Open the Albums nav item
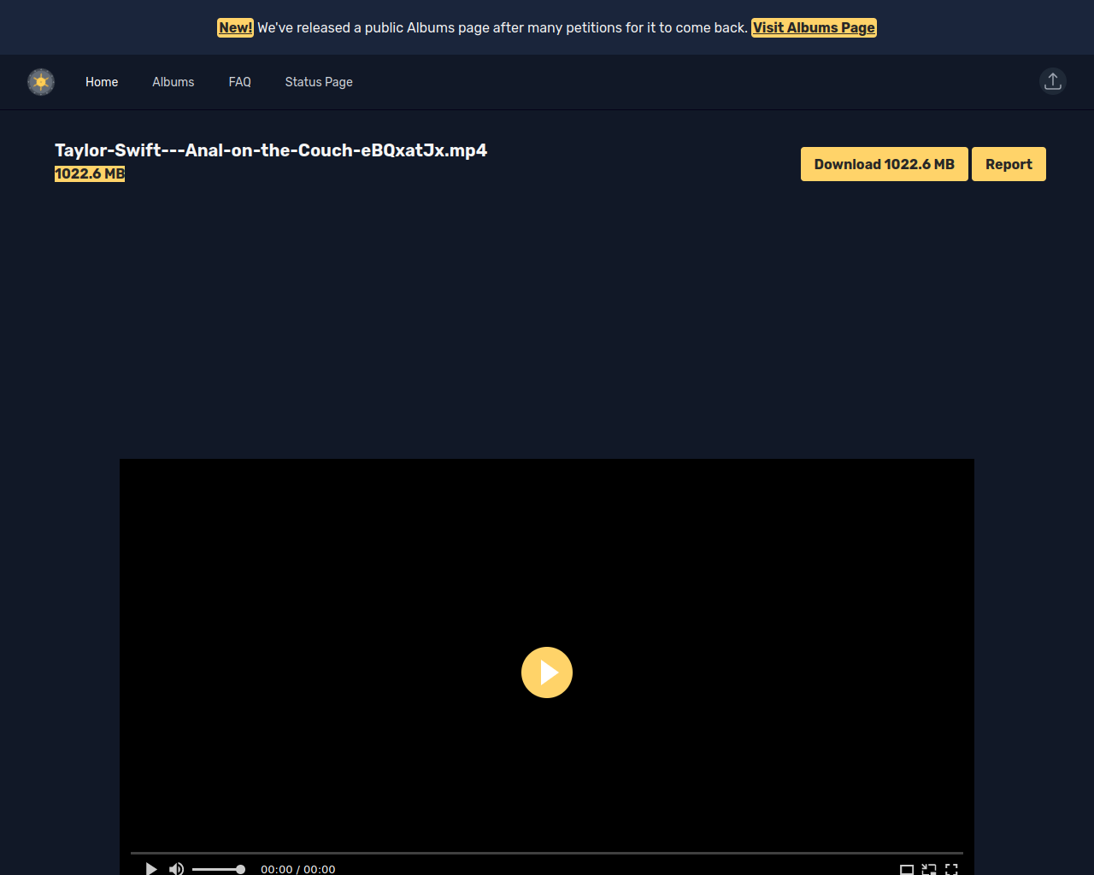Image resolution: width=1094 pixels, height=875 pixels. point(174,82)
